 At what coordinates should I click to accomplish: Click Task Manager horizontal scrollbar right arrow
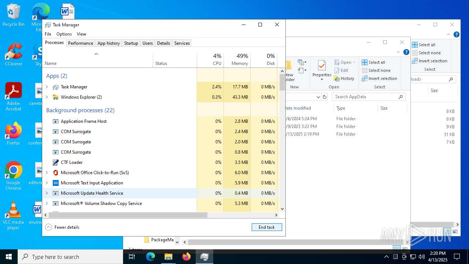tap(276, 215)
